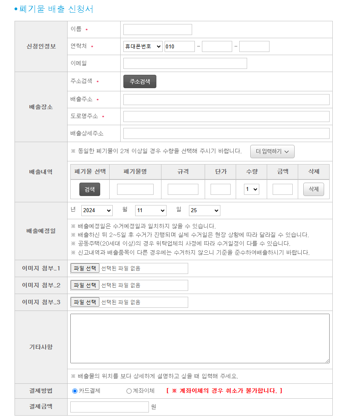341x418 pixels.
Task: Click the 검색 waste search button
Action: click(x=90, y=189)
